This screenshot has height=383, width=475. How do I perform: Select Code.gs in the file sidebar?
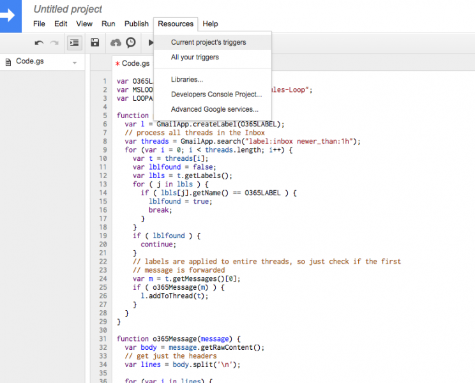tap(28, 62)
